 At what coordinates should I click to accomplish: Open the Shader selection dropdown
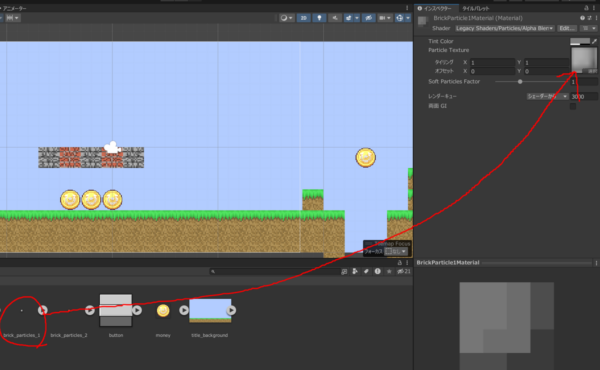[504, 28]
